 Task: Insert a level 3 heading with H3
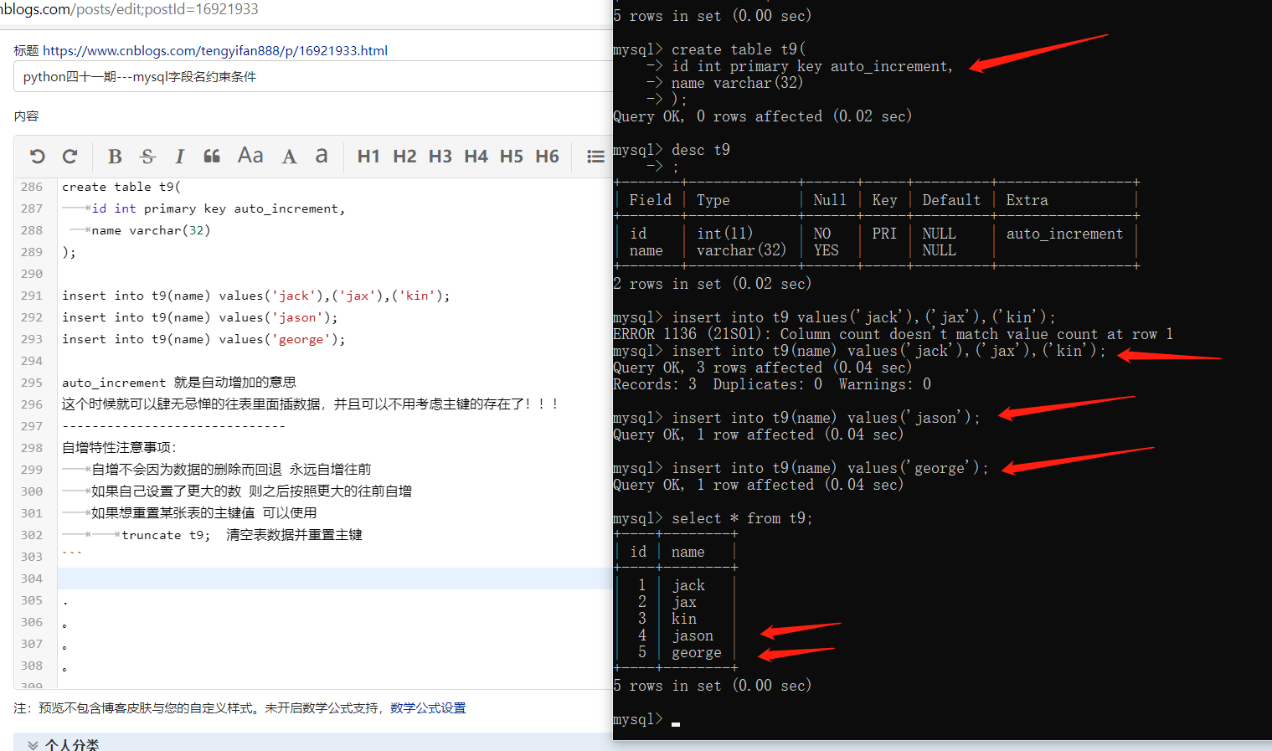pos(440,157)
